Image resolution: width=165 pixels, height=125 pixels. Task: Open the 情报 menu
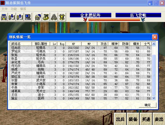click(23, 9)
